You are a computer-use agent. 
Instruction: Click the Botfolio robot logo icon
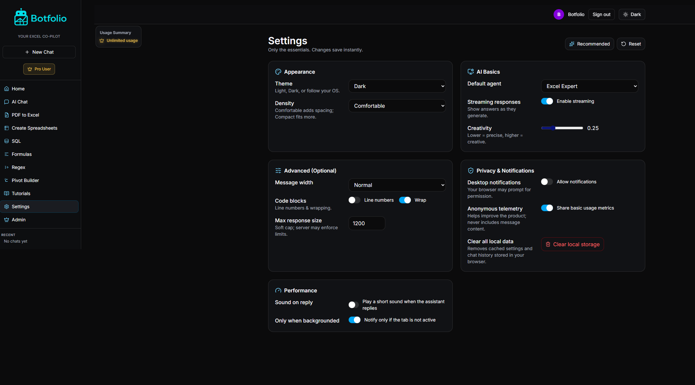point(21,17)
